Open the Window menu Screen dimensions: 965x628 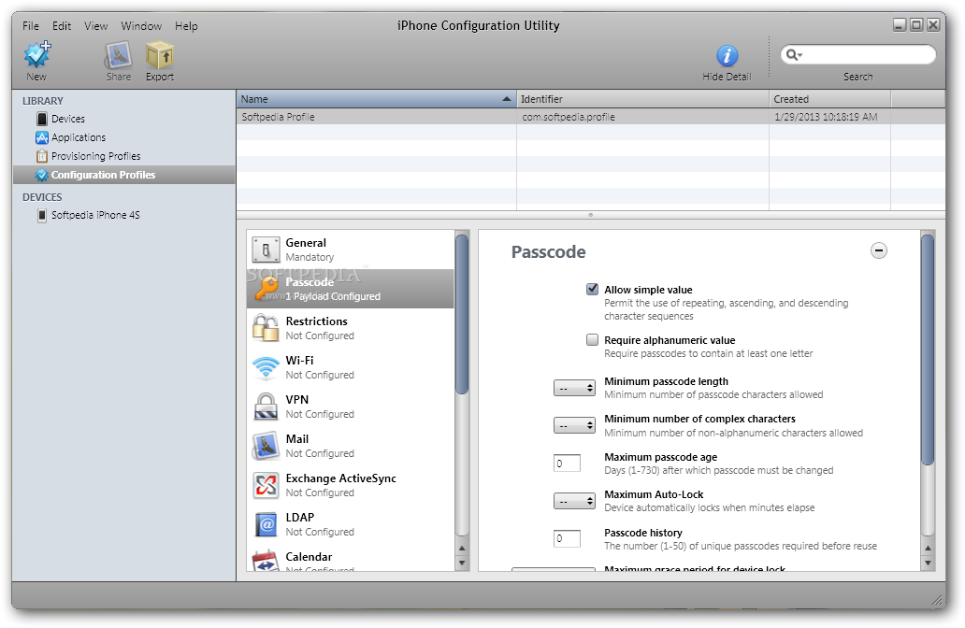point(141,26)
